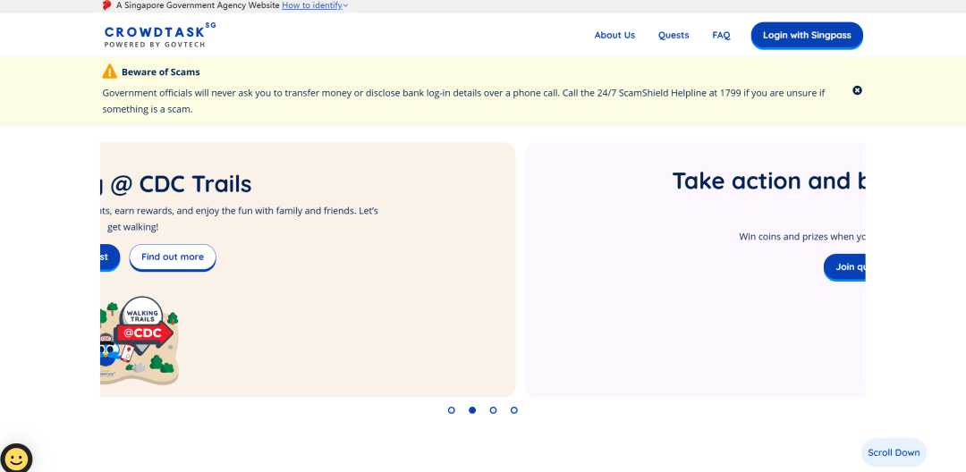The width and height of the screenshot is (966, 472).
Task: Click the orange scam warning triangle icon
Action: (x=109, y=72)
